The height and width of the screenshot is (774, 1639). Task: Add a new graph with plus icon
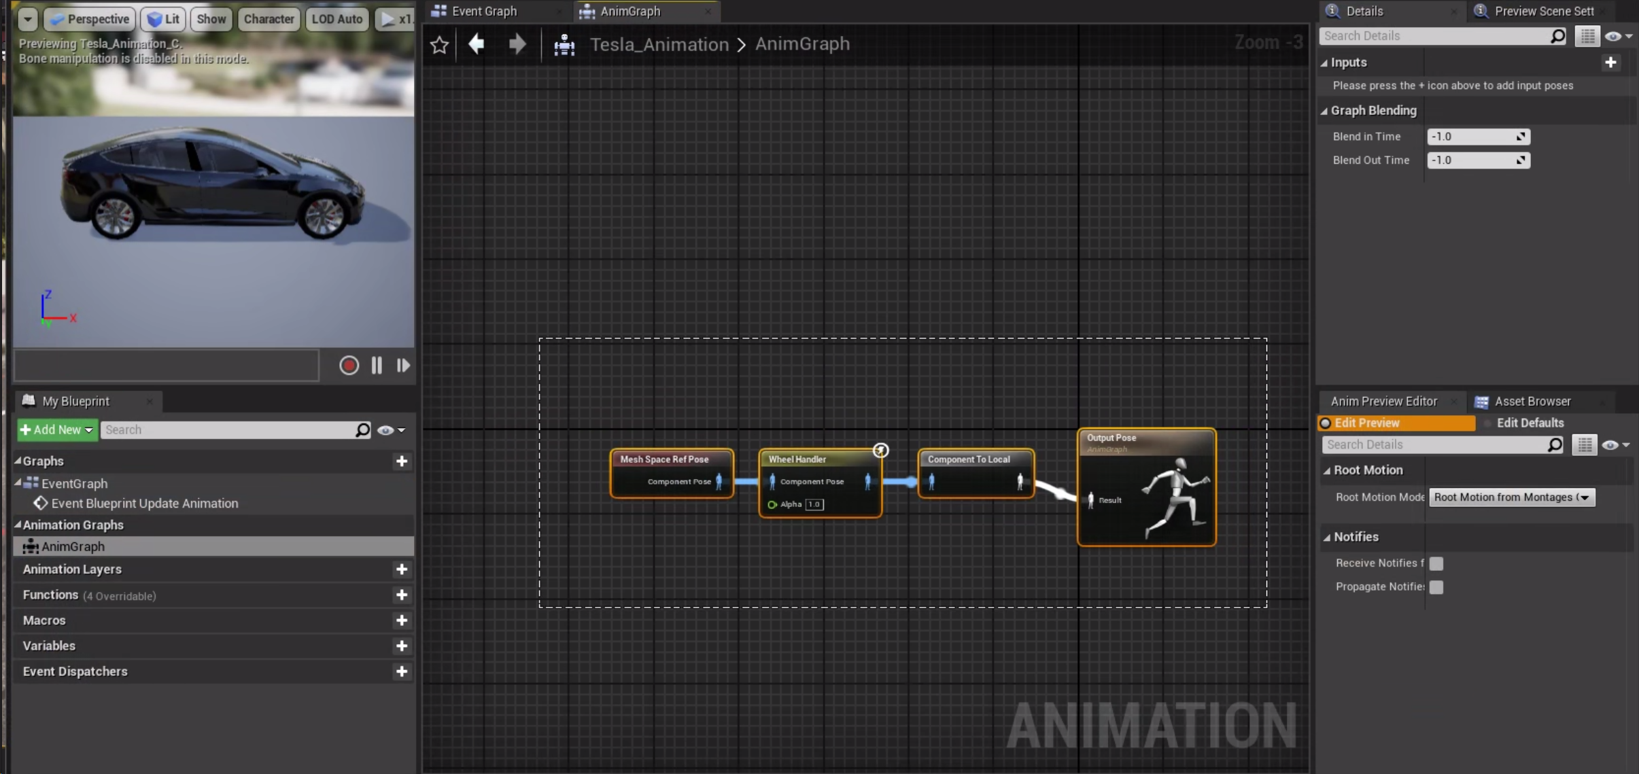402,461
